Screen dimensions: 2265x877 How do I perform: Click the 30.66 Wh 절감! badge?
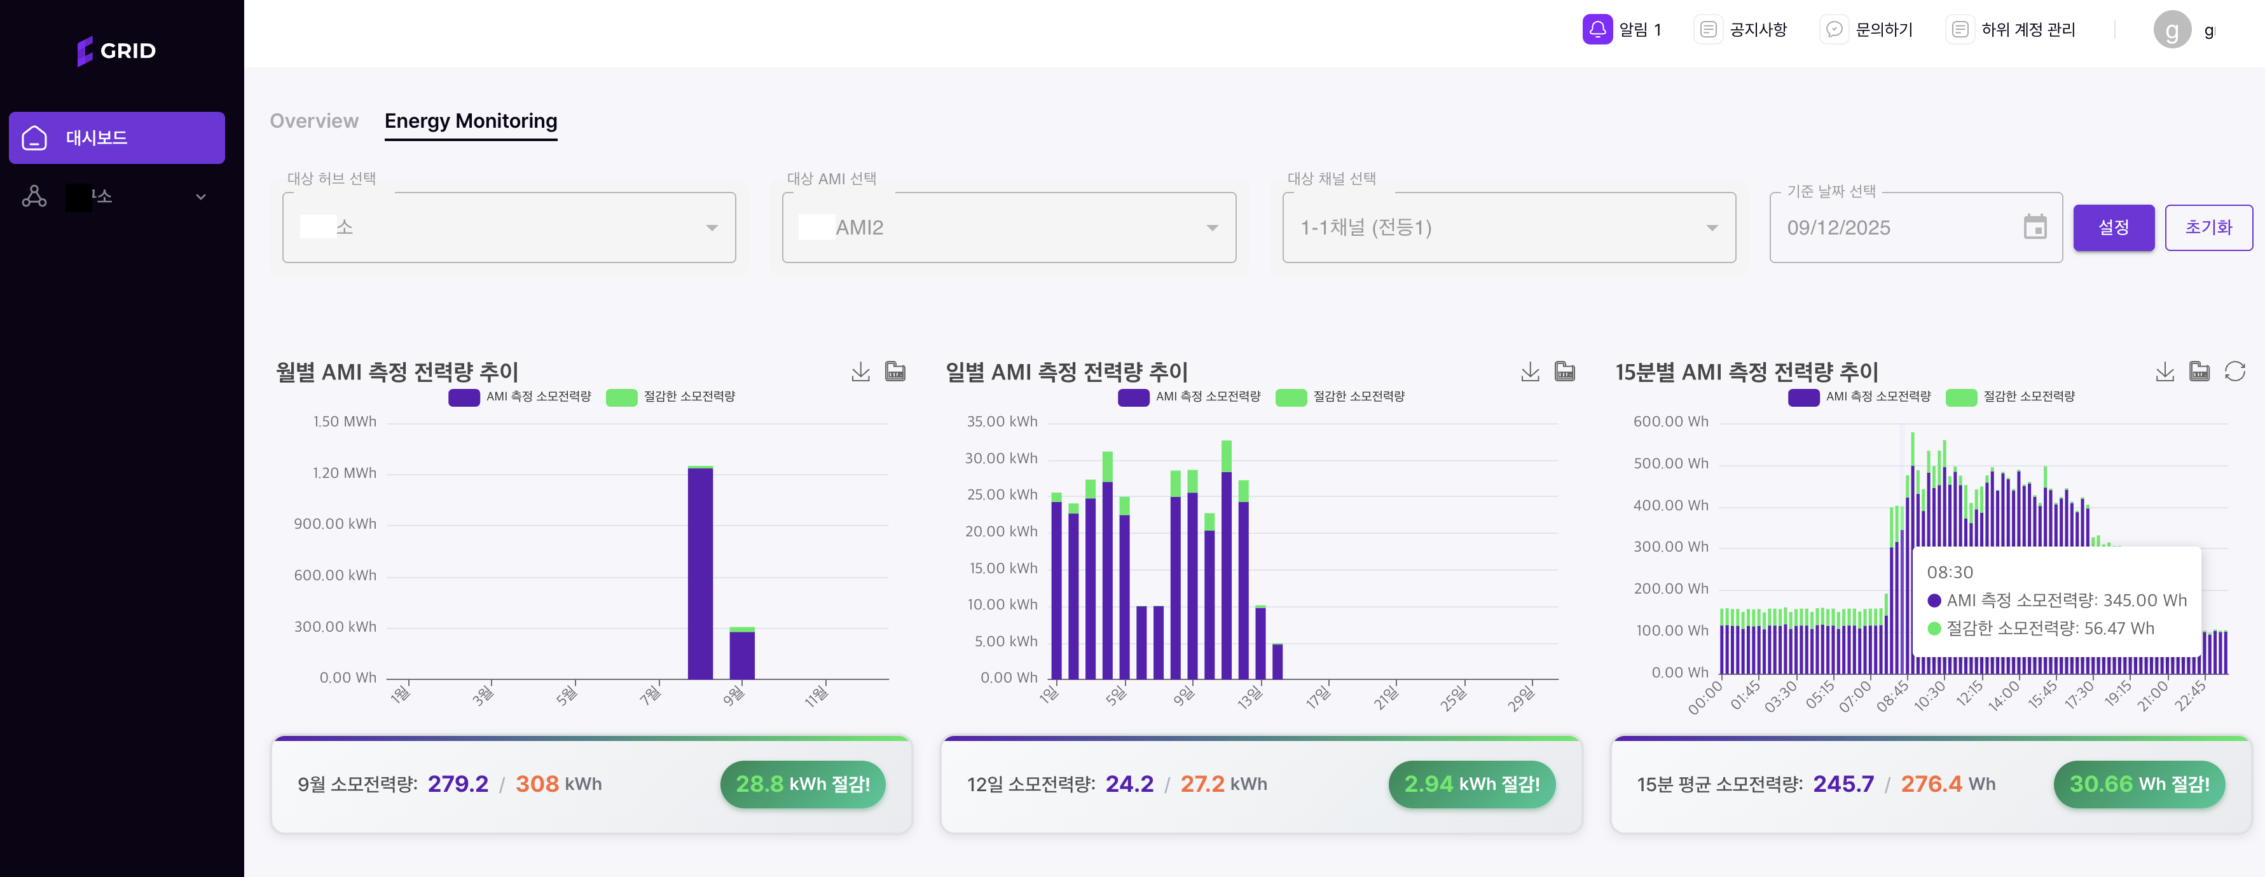tap(2138, 784)
